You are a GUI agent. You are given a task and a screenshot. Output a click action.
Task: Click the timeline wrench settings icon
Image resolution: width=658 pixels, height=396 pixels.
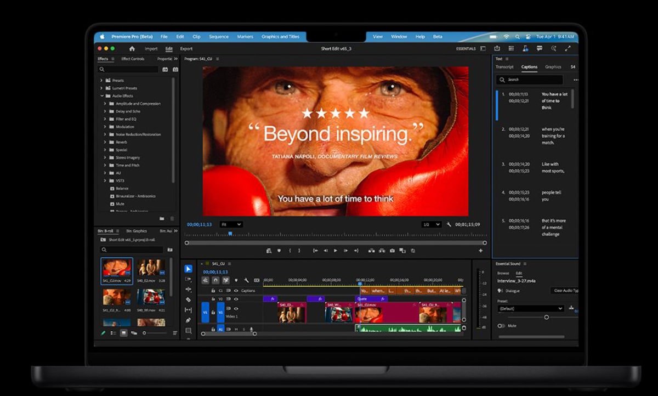coord(246,280)
